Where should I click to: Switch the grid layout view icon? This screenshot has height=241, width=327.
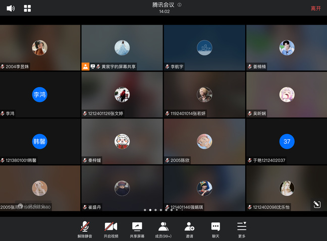point(27,8)
